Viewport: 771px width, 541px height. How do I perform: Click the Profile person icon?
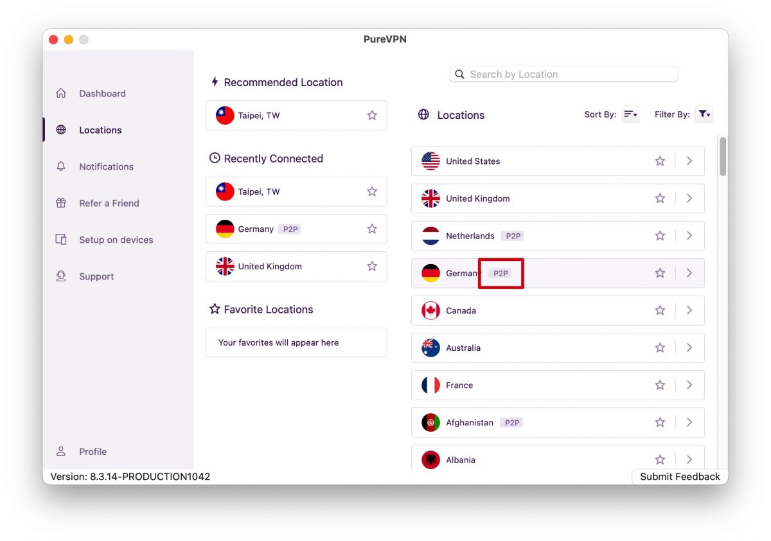(61, 451)
